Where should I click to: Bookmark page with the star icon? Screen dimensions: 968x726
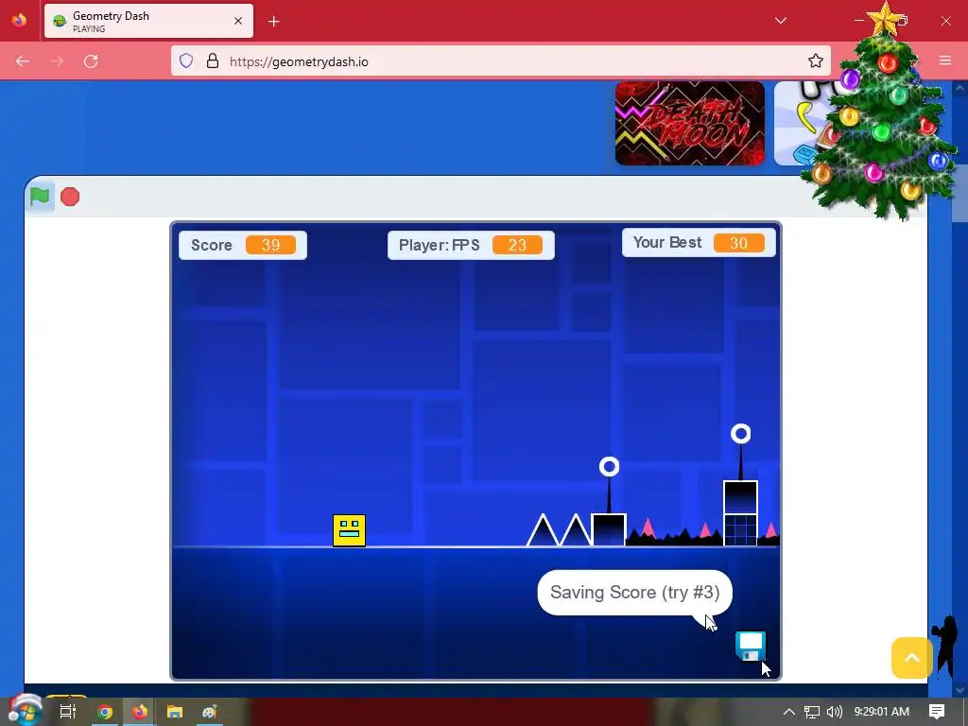pos(816,60)
